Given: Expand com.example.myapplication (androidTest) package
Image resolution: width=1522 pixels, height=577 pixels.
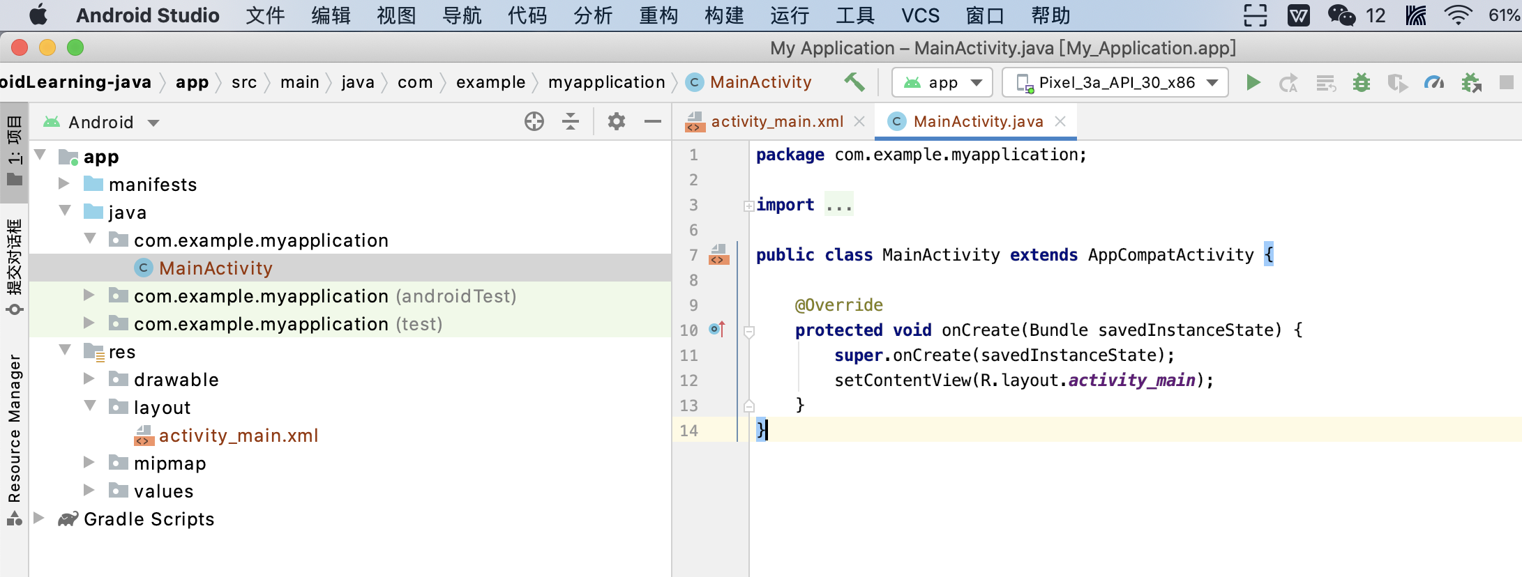Looking at the screenshot, I should click(x=89, y=295).
